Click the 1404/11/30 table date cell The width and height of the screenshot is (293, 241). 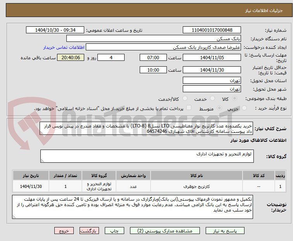[x=31, y=186]
